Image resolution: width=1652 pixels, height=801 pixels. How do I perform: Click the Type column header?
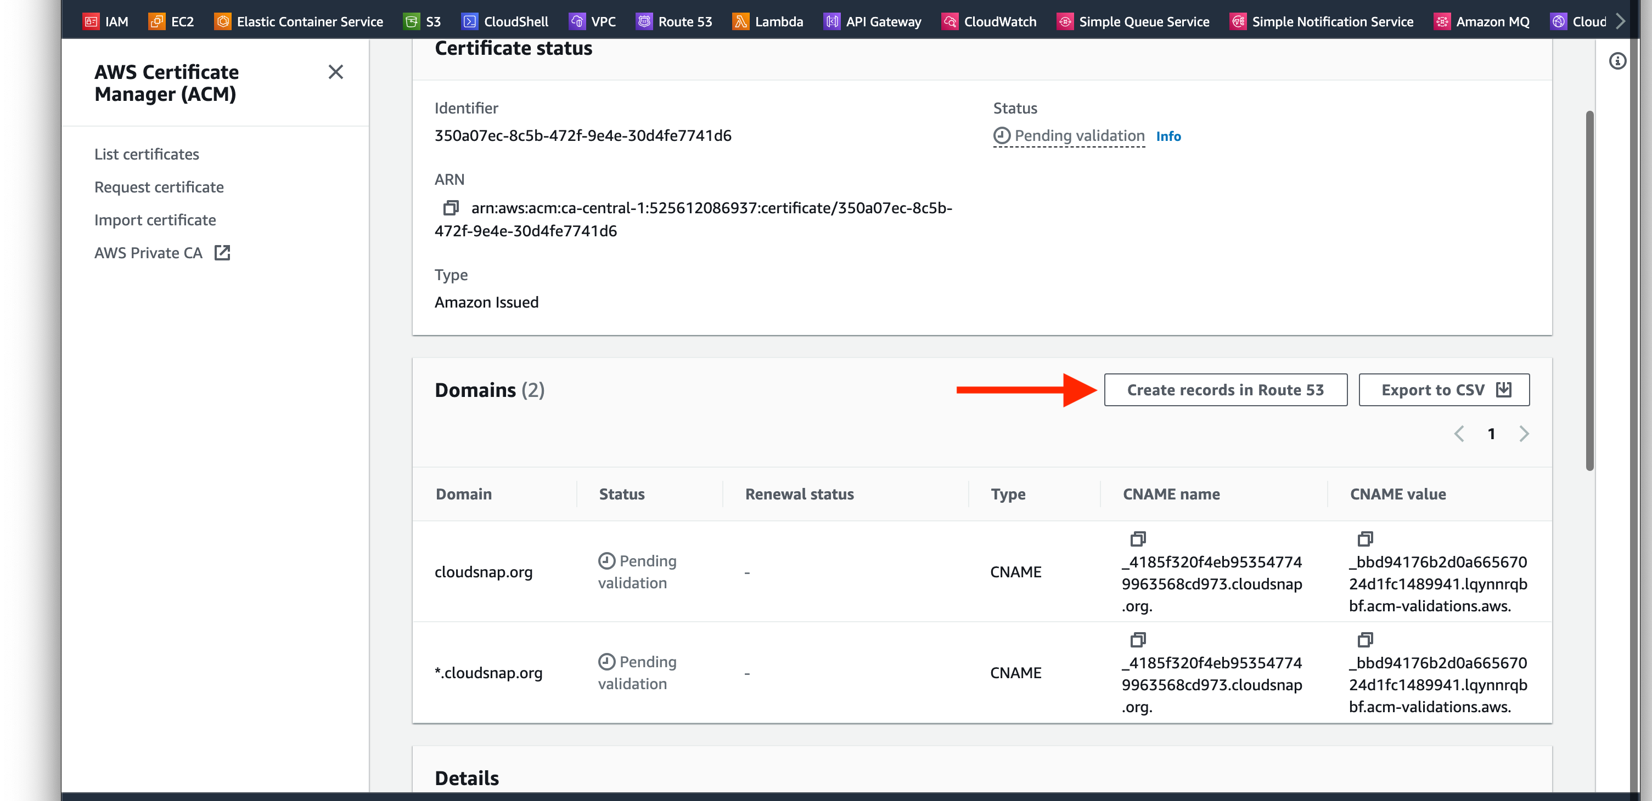point(1008,493)
